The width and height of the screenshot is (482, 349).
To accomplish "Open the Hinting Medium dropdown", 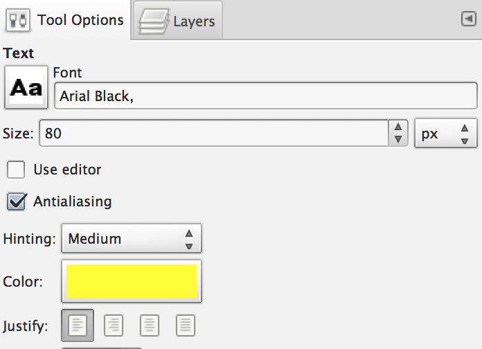I will click(132, 239).
